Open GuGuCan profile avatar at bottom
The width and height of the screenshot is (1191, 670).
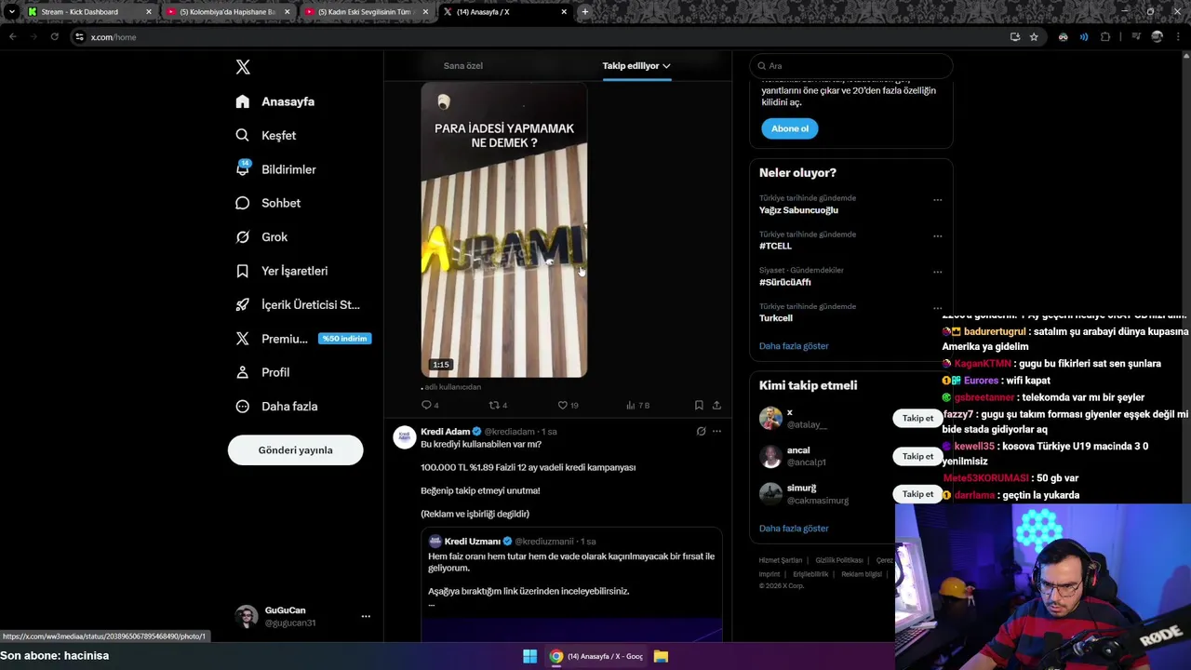[246, 616]
